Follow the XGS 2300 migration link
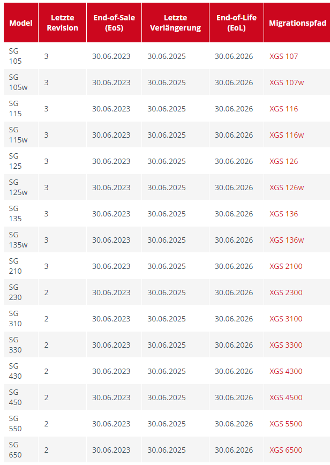330x465 pixels. (286, 292)
